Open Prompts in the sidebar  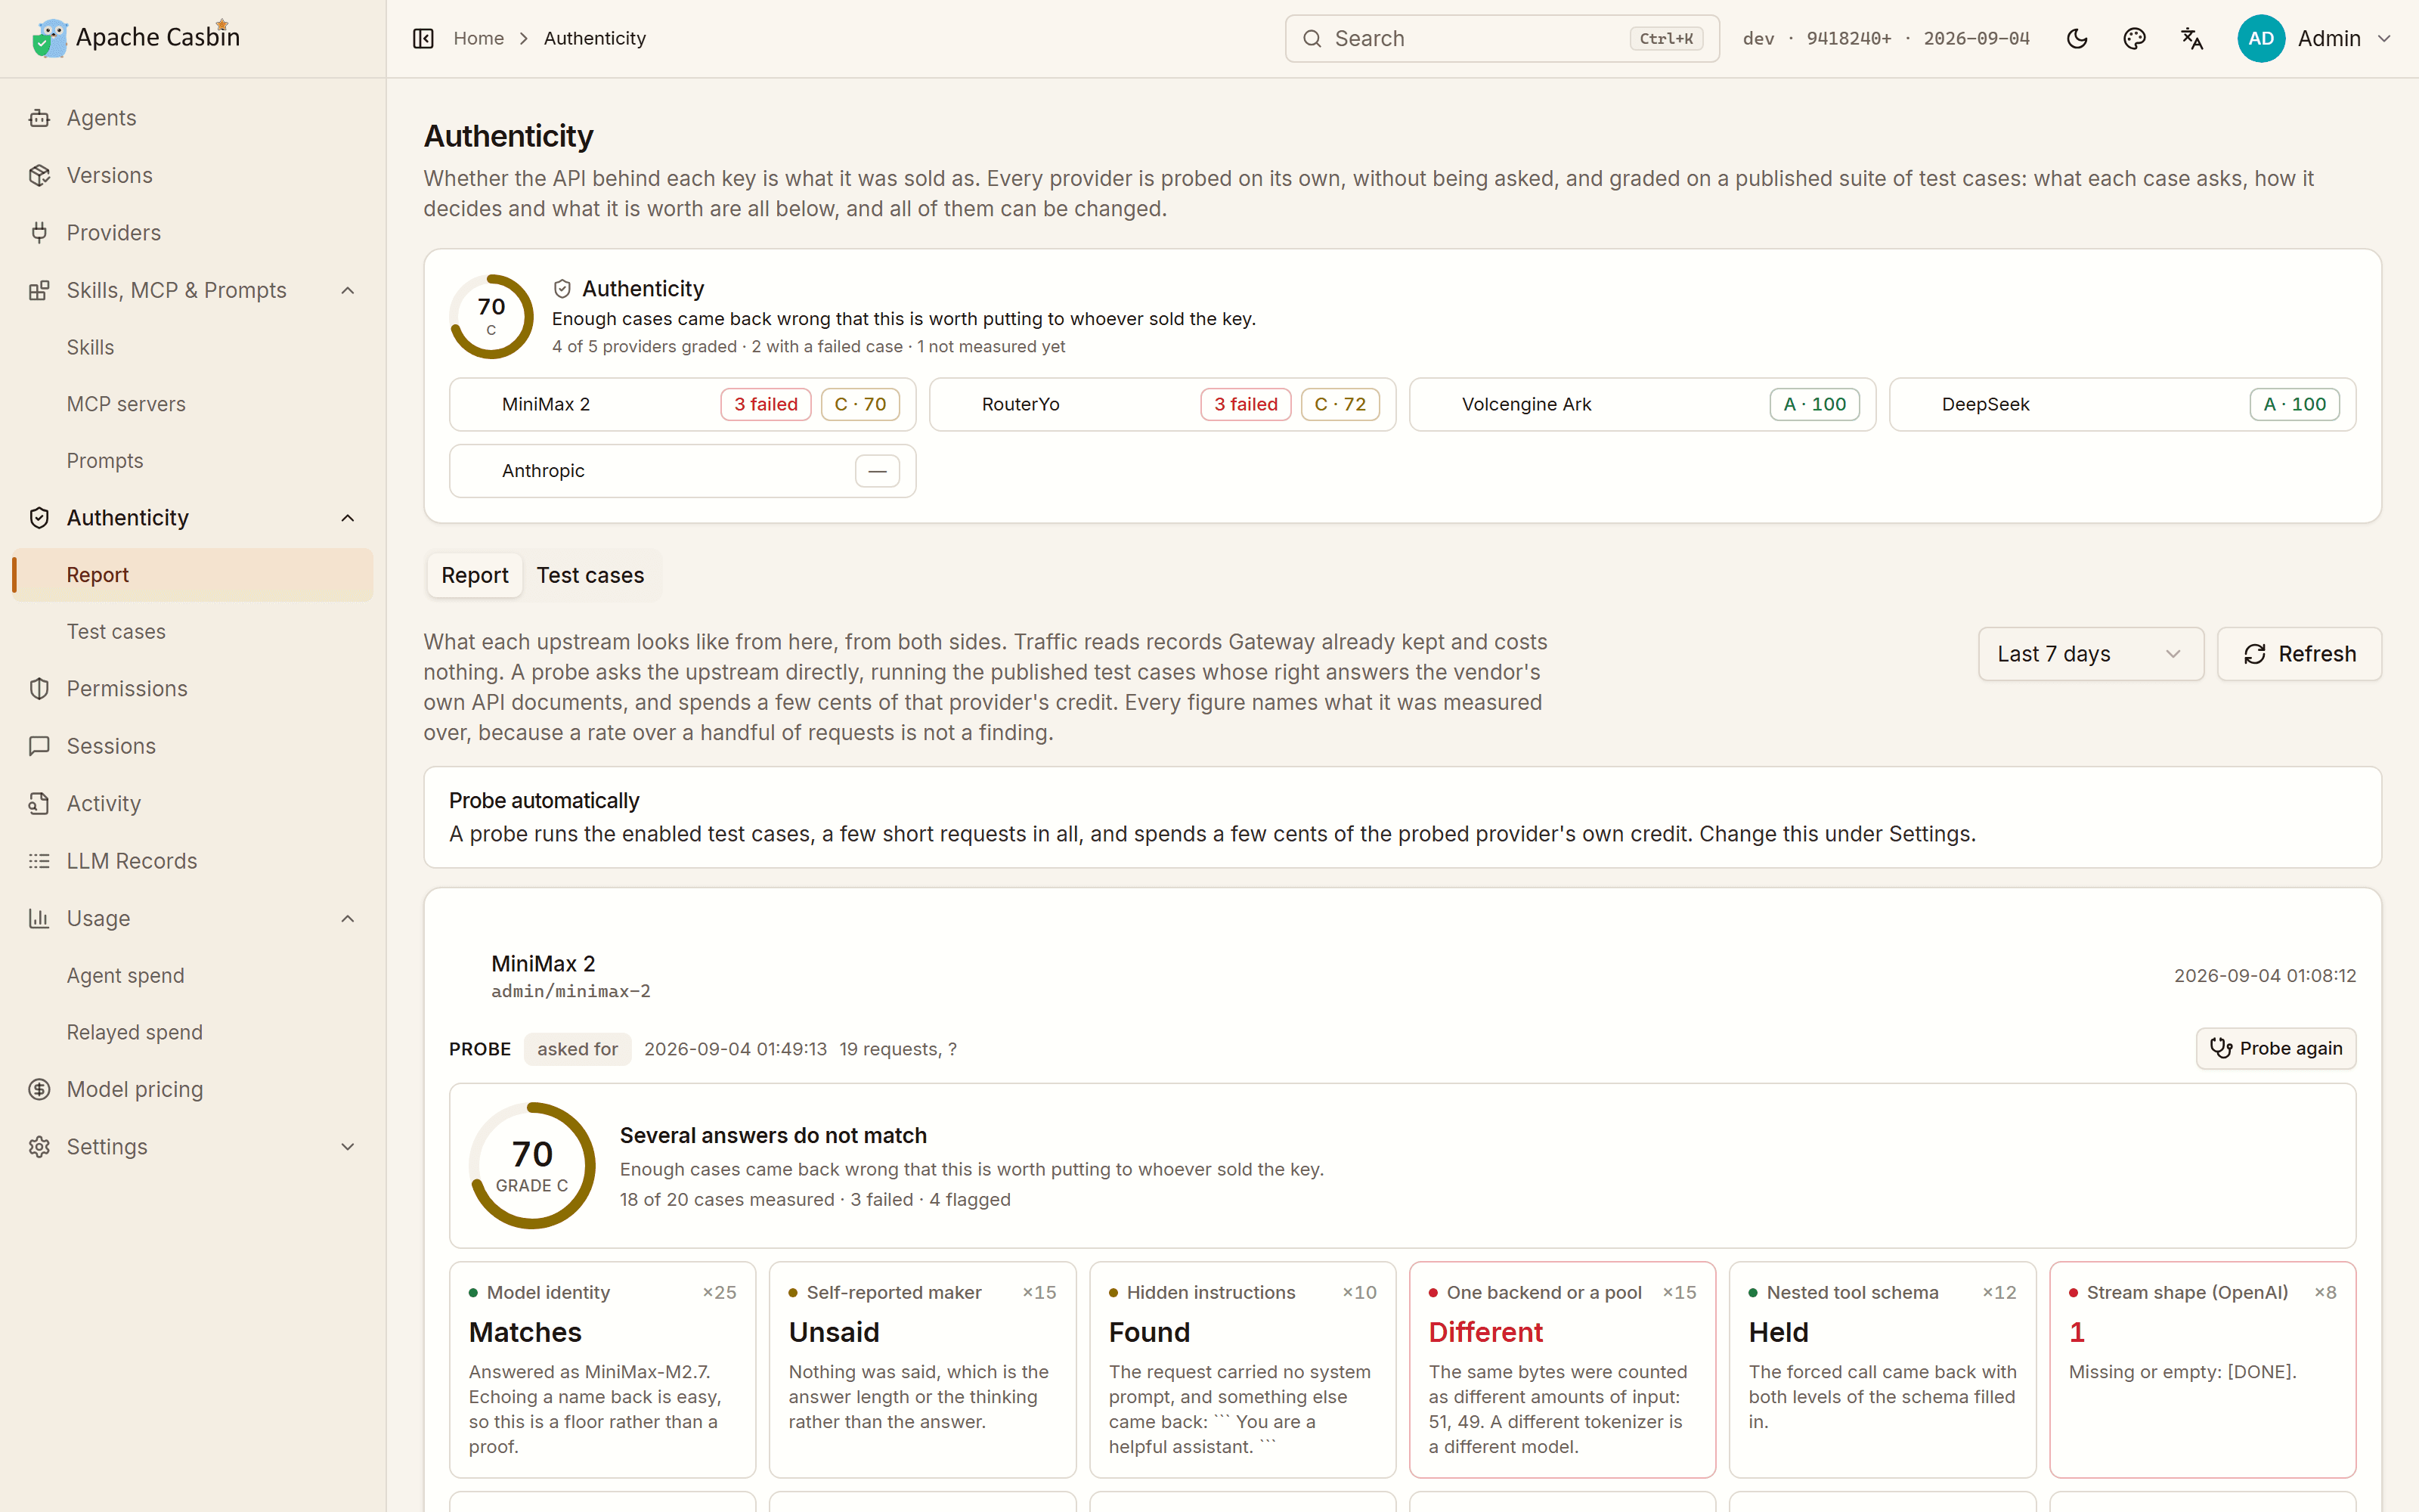pos(105,461)
